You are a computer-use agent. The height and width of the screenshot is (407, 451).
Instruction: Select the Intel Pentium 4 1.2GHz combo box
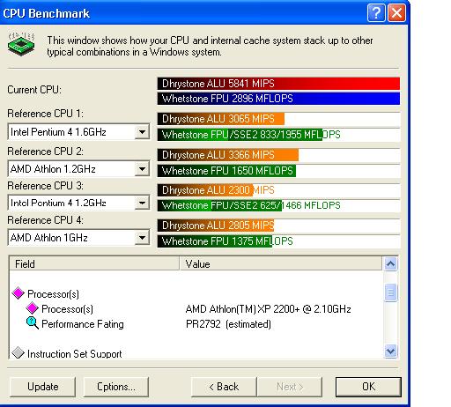tap(78, 203)
